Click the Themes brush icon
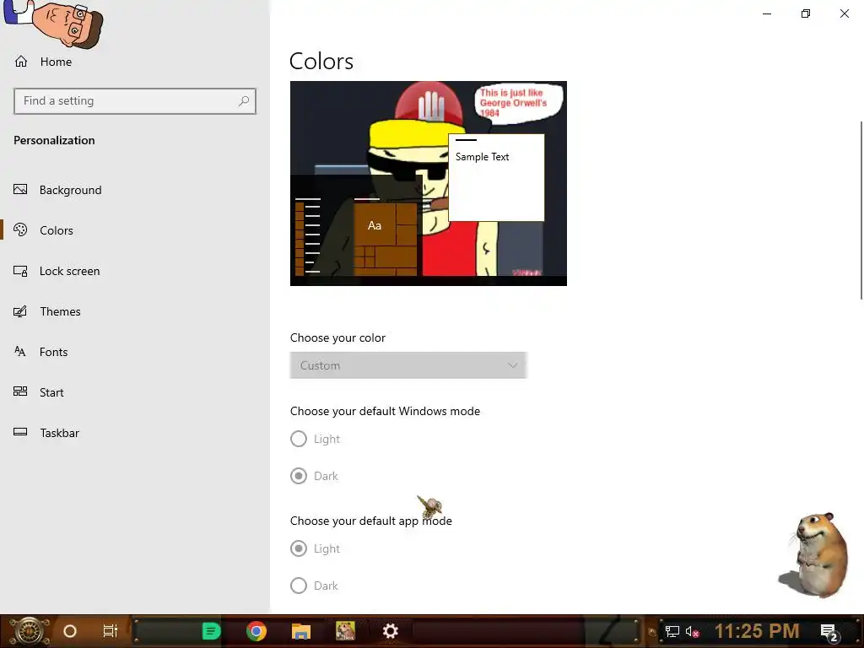Screen dimensions: 864x648 click(20, 311)
